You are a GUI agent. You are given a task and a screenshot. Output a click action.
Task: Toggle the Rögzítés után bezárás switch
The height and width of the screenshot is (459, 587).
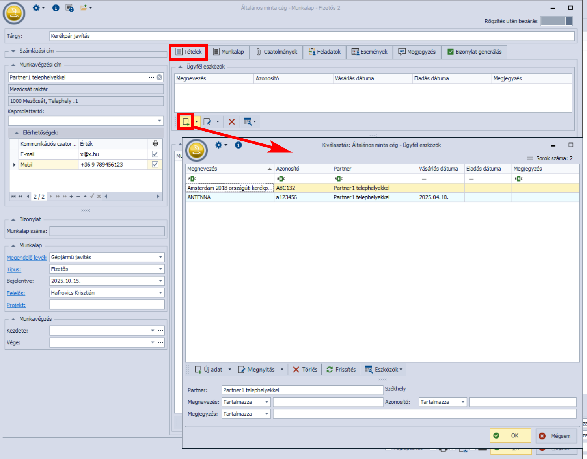click(x=556, y=21)
